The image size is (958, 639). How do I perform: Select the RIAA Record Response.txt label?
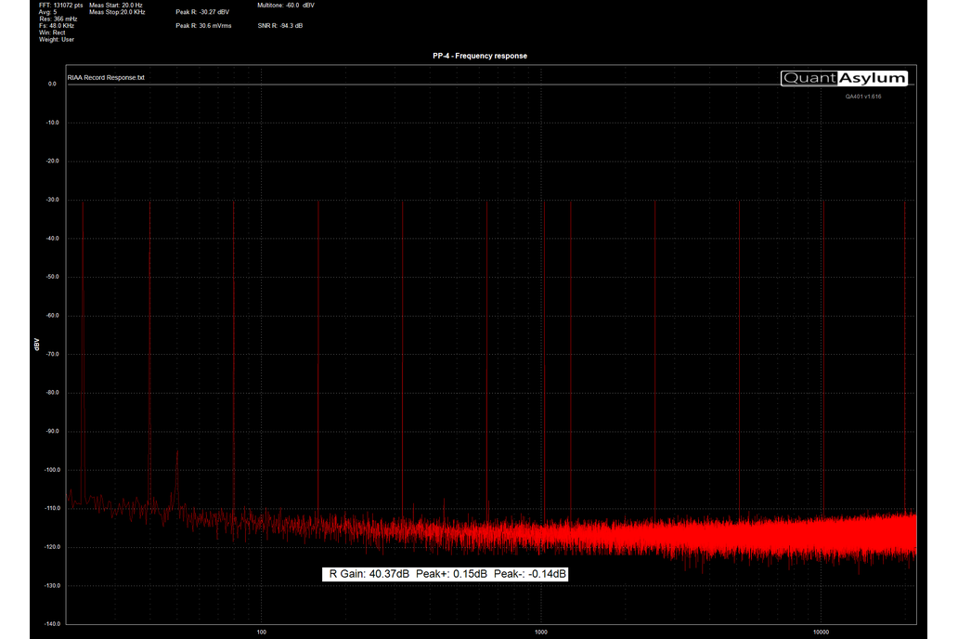106,78
